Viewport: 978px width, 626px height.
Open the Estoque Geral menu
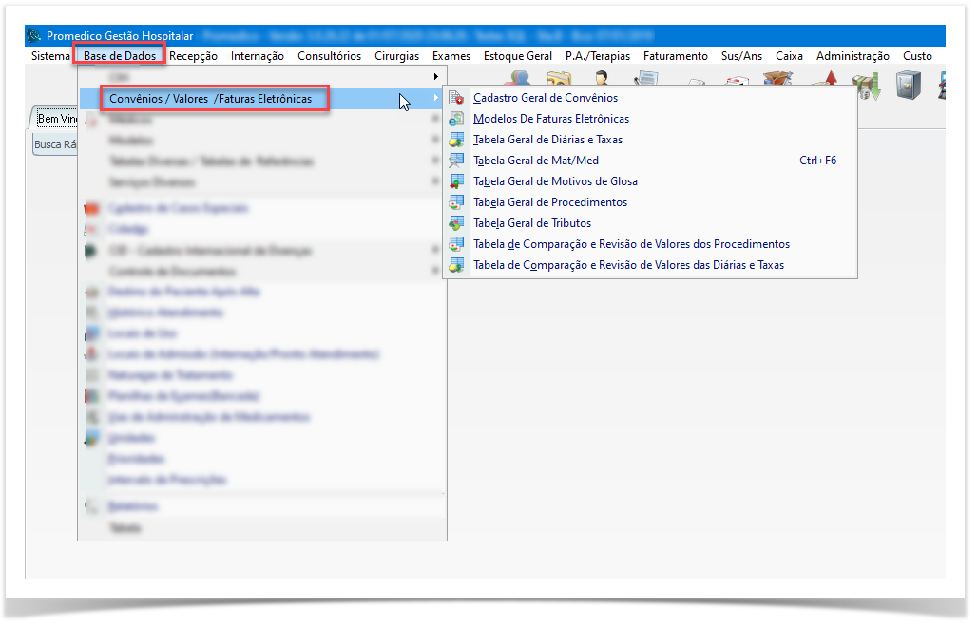[518, 56]
